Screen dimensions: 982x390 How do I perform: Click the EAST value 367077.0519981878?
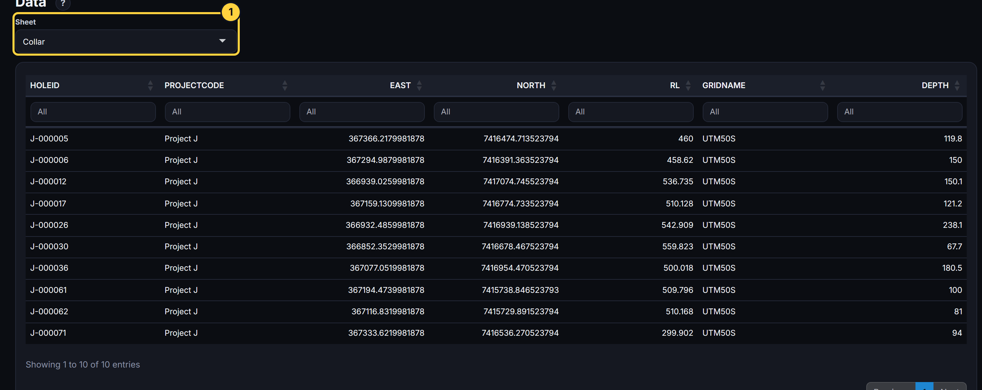[x=387, y=268]
